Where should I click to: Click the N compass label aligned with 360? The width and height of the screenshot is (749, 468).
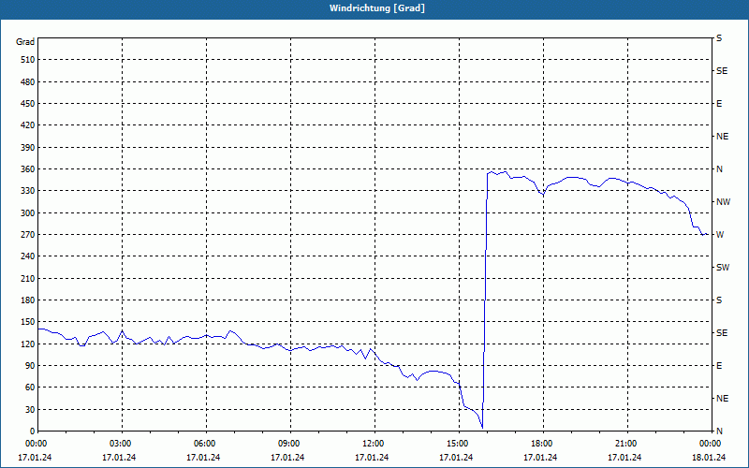719,169
